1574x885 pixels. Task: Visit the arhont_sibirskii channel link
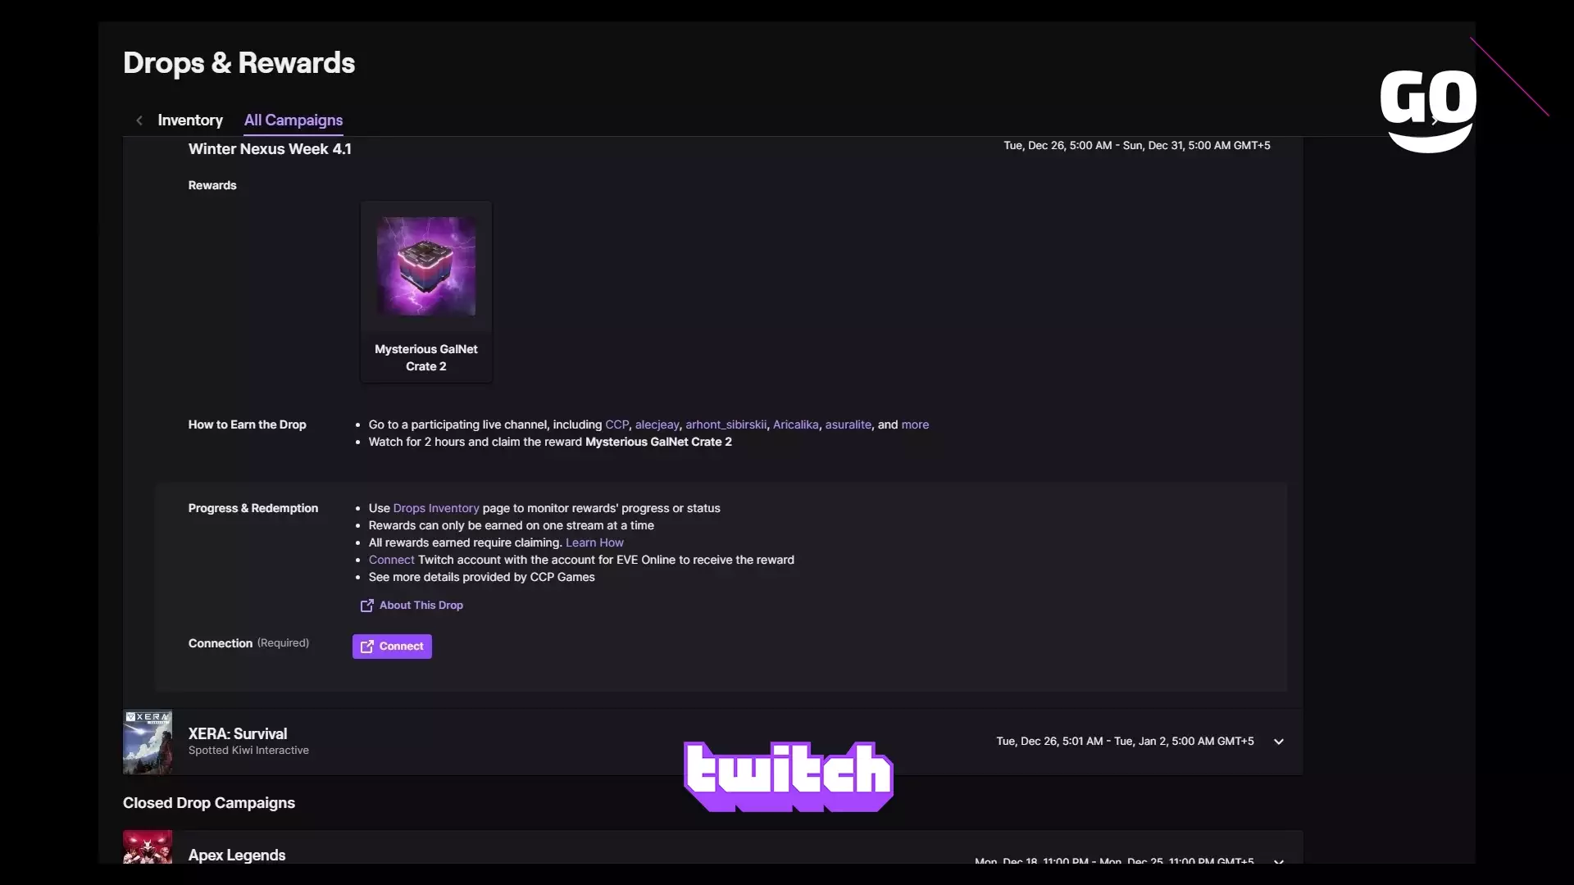726,424
